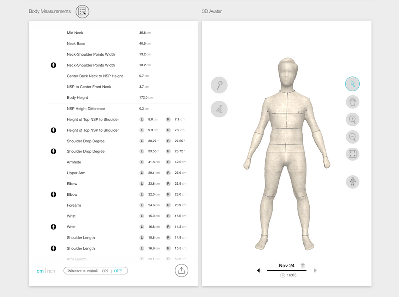Screen dimensions: 399x297
Task: Click the share/export measurements button
Action: pos(181,270)
